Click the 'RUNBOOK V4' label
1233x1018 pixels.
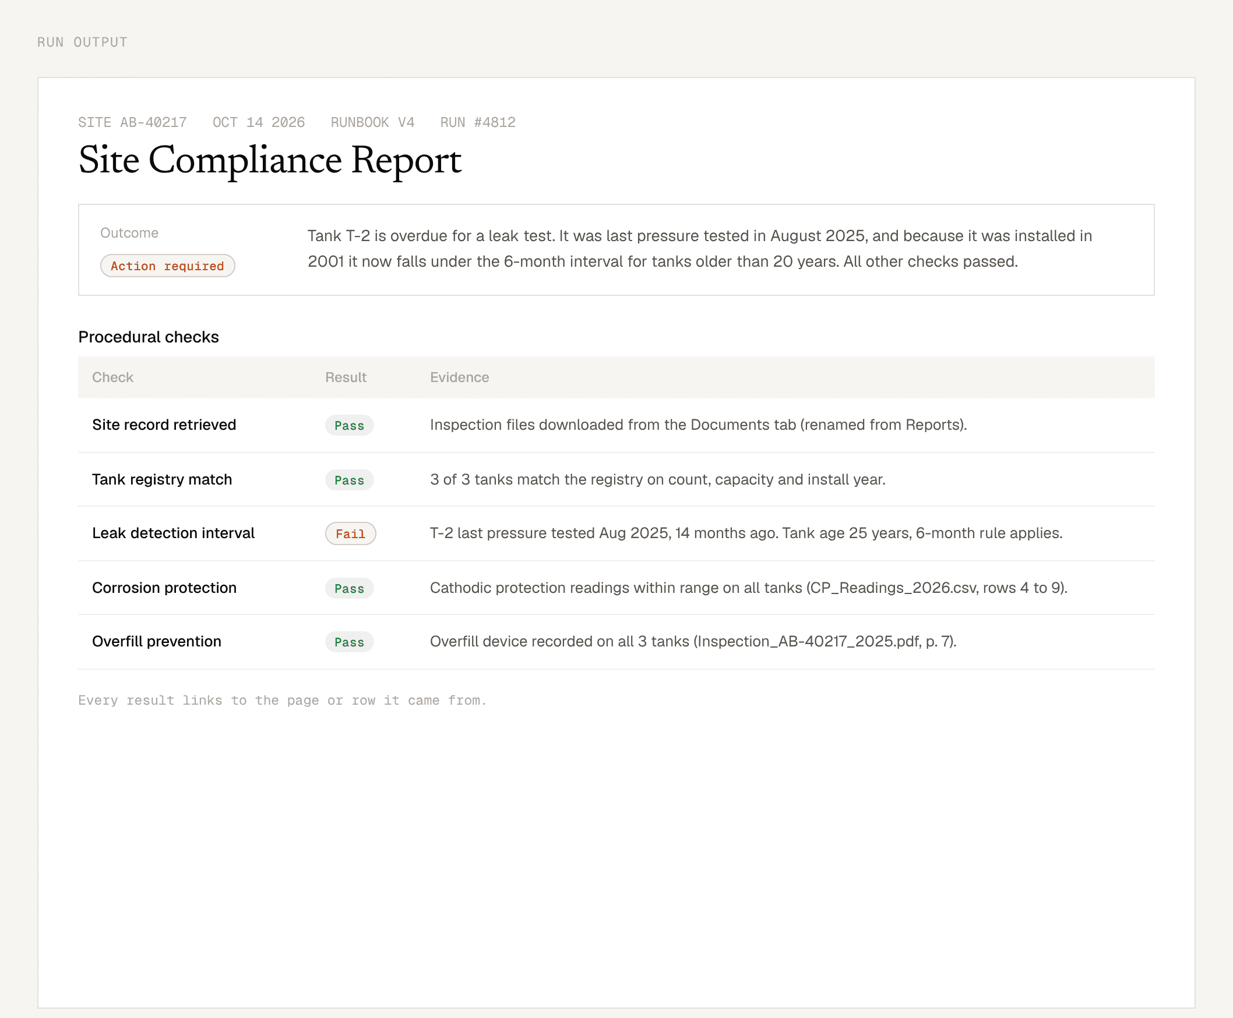(372, 122)
